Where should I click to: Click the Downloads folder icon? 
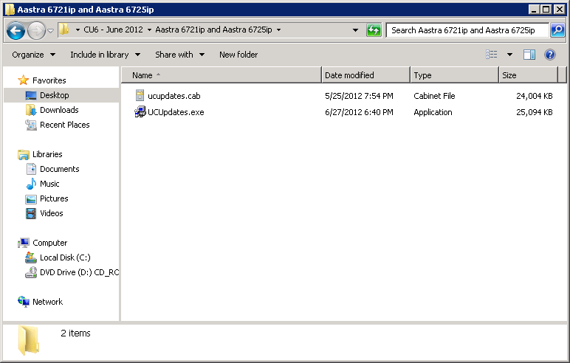(31, 110)
